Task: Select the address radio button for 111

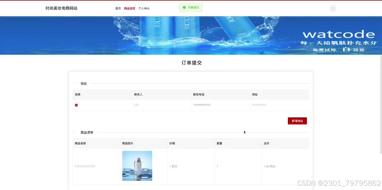Action: [x=76, y=105]
